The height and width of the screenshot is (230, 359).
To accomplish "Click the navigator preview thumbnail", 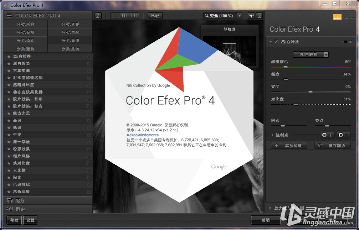I will point(230,51).
